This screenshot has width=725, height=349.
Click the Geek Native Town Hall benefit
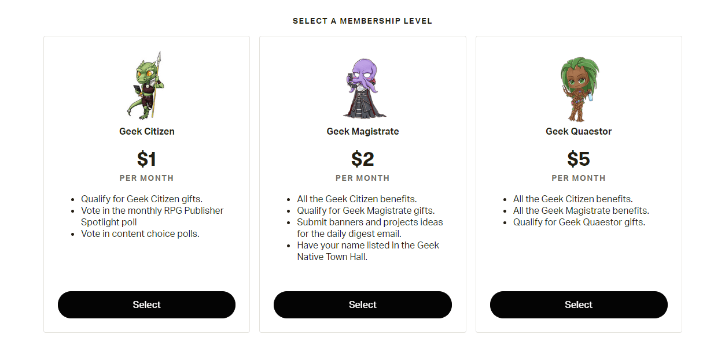click(x=368, y=251)
